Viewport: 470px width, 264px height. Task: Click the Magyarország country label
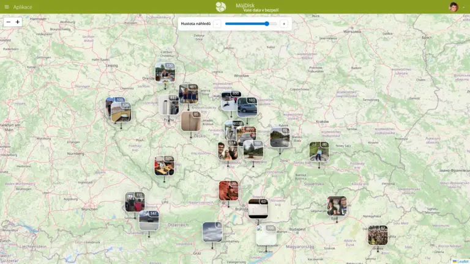click(300, 247)
